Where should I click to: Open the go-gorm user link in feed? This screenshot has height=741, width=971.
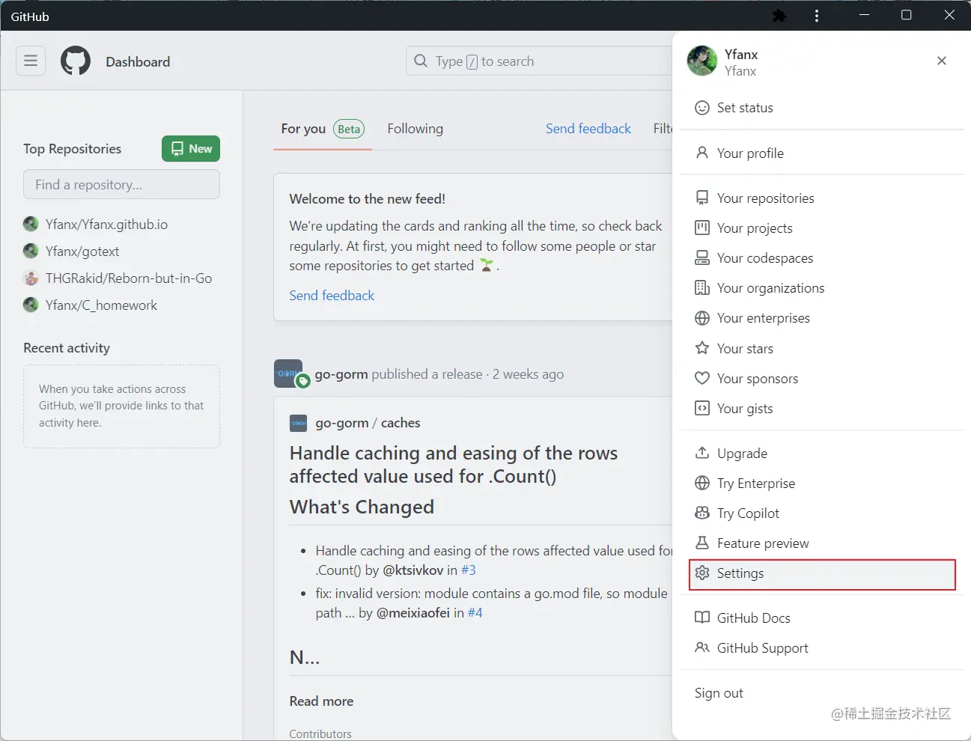point(341,373)
